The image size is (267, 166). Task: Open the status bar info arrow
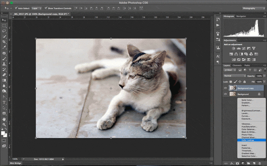click(x=63, y=159)
